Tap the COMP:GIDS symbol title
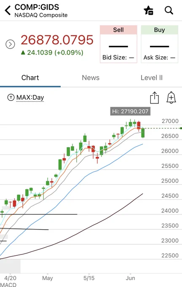Viewport: 182px width, 287px height. pyautogui.click(x=37, y=7)
